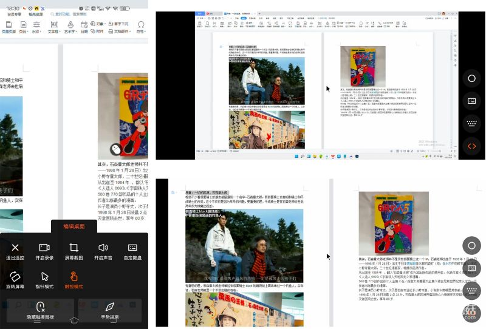
Task: Tap 旋转屏幕 to rotate the screen
Action: [15, 280]
